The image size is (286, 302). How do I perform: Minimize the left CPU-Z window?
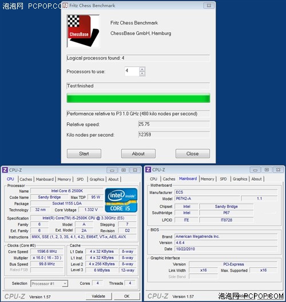(112, 170)
